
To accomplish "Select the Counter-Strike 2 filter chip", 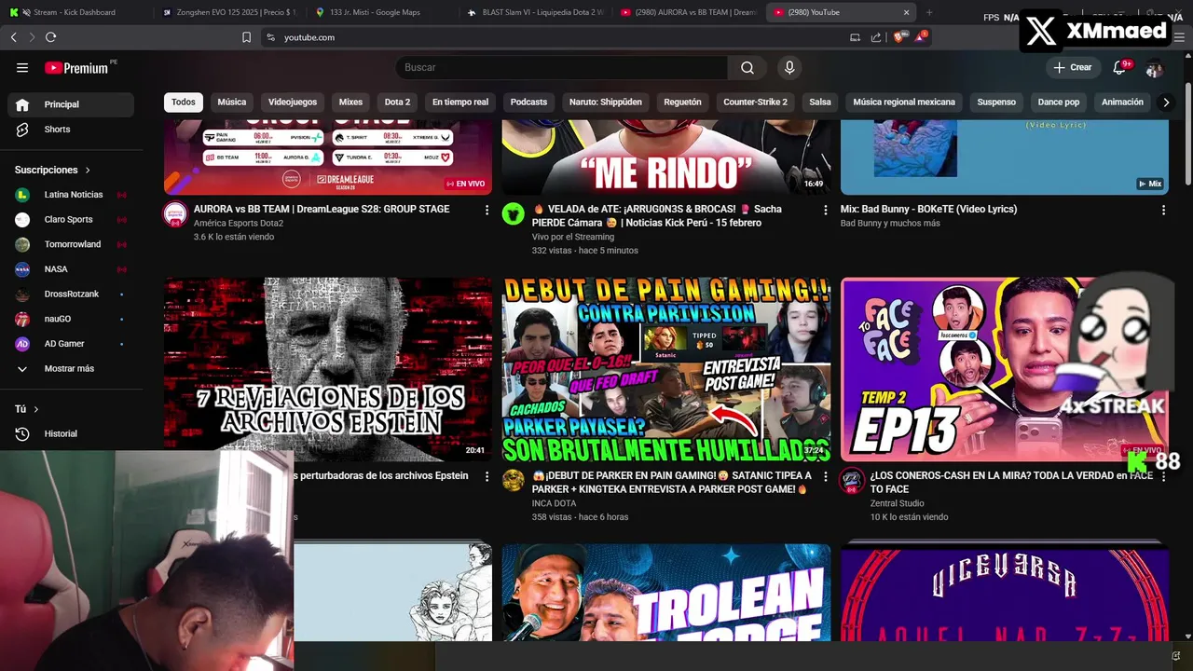I will 755,102.
